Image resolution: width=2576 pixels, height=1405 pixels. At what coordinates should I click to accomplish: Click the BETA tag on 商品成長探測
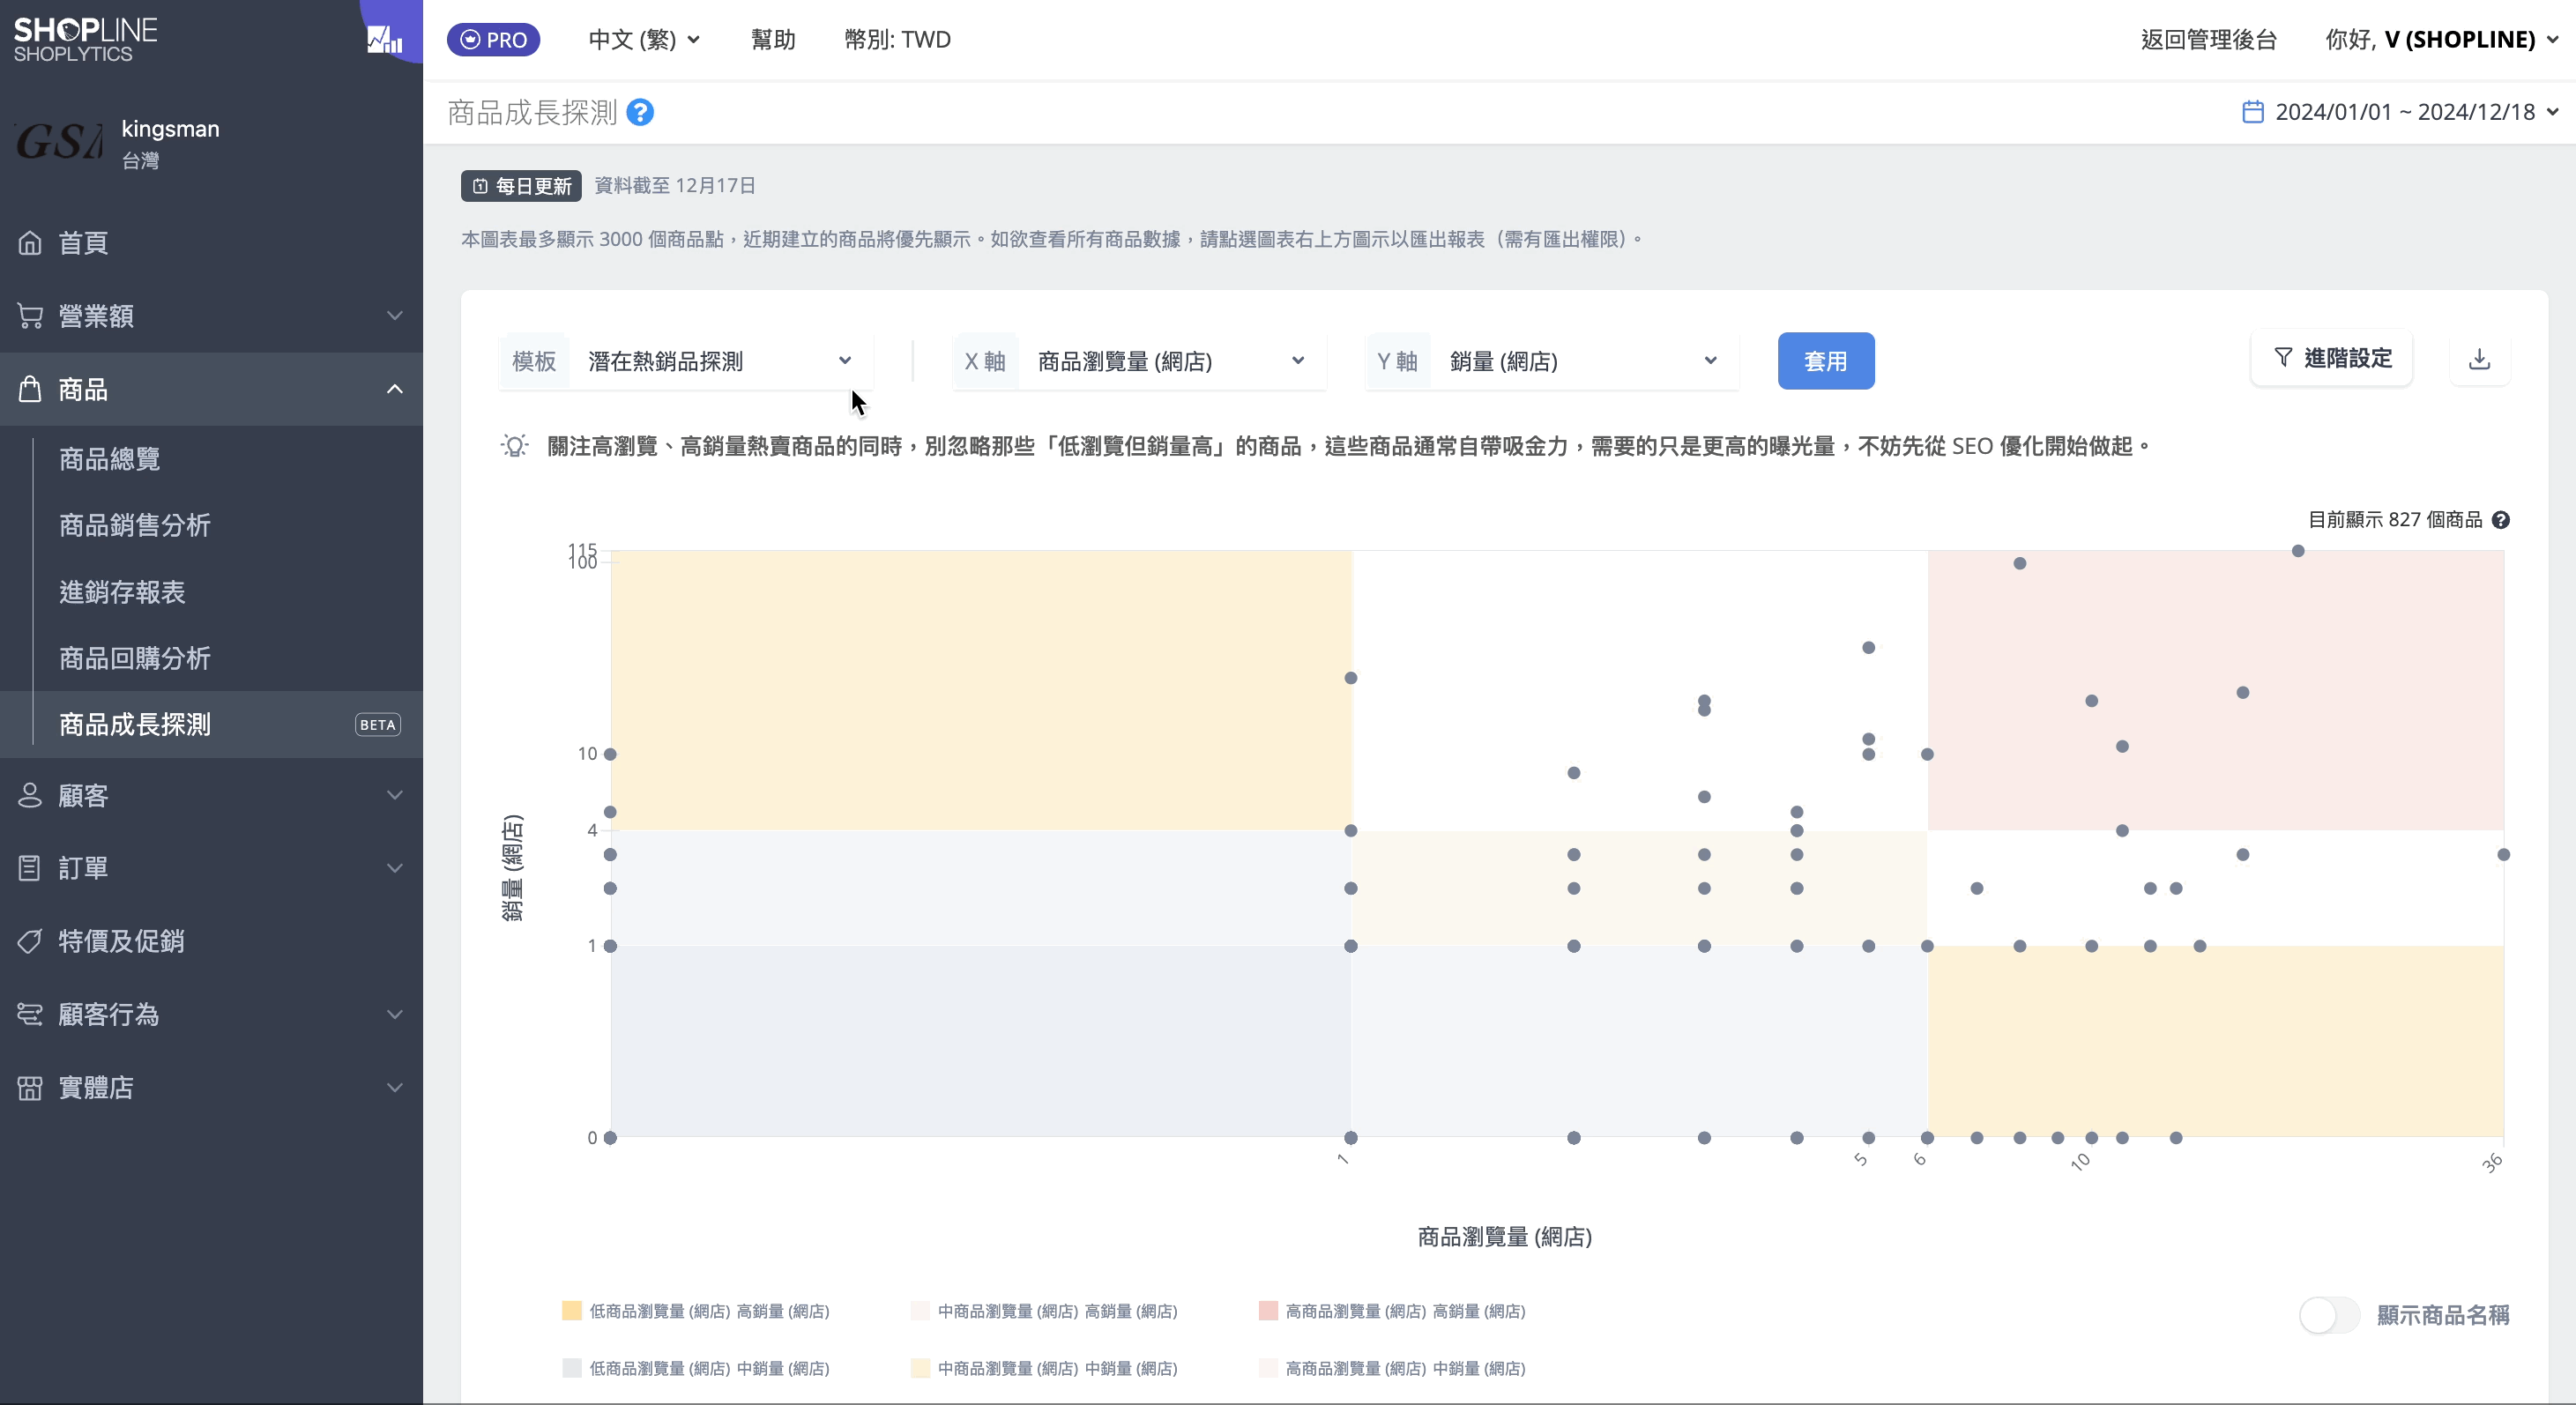(x=378, y=725)
